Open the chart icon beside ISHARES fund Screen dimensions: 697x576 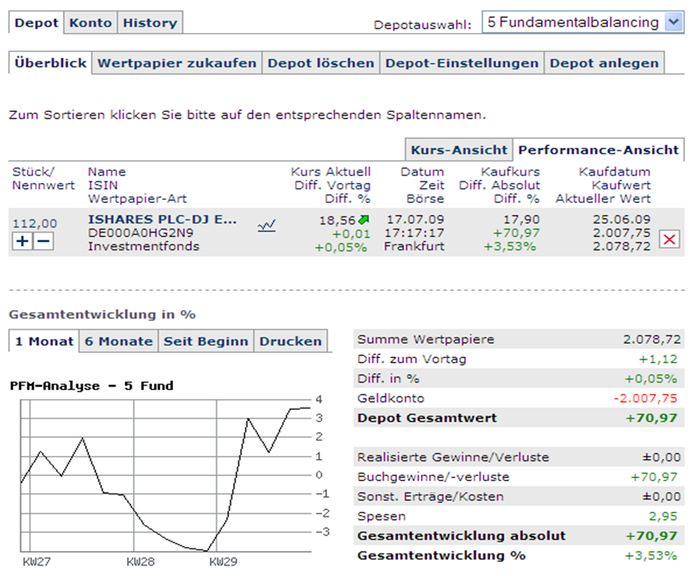[x=266, y=226]
